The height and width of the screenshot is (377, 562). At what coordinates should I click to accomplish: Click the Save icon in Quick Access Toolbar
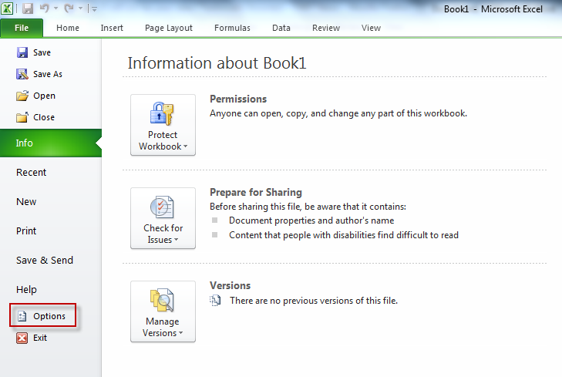pos(28,8)
